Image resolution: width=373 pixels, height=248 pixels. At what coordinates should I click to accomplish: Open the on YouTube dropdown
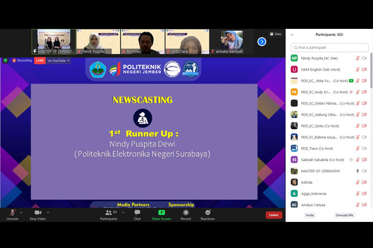click(58, 60)
